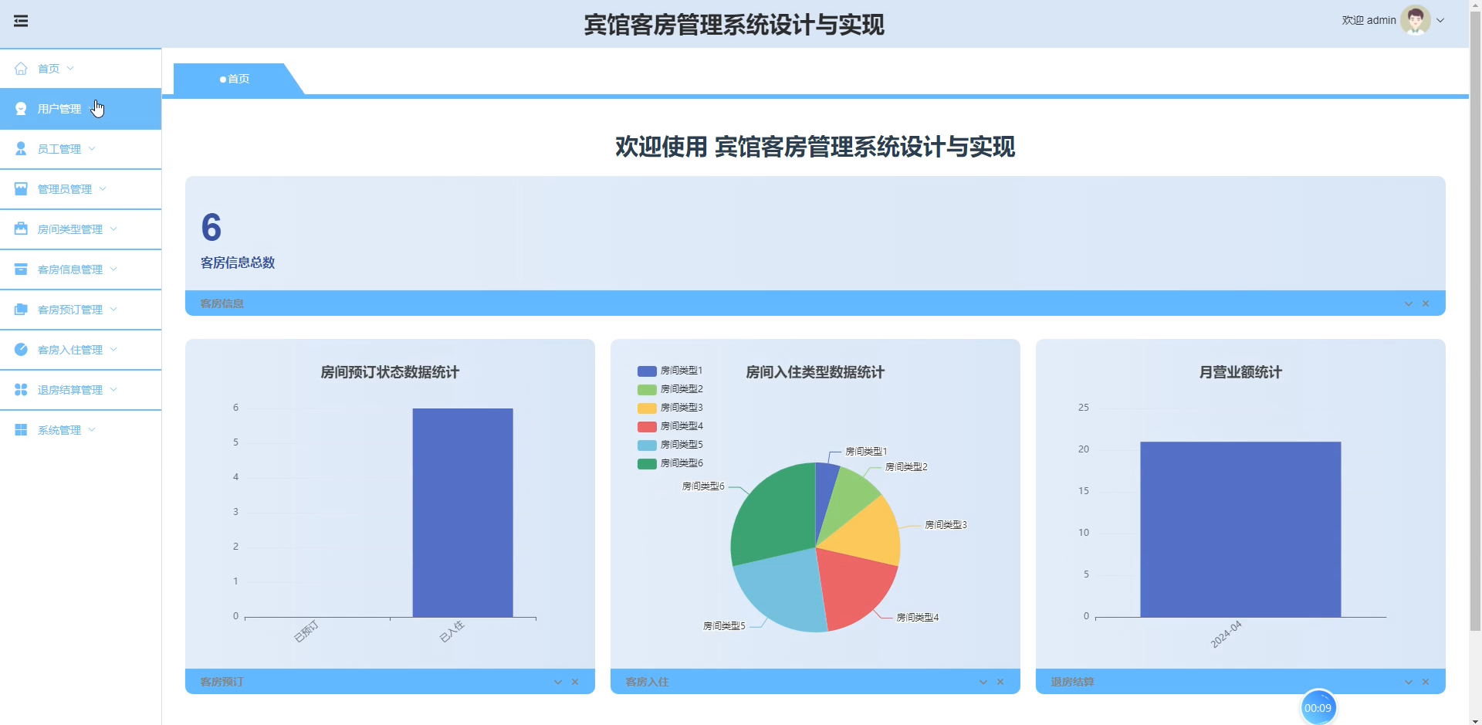The height and width of the screenshot is (725, 1482).
Task: Collapse the 客房入住 panel chevron
Action: pyautogui.click(x=983, y=682)
